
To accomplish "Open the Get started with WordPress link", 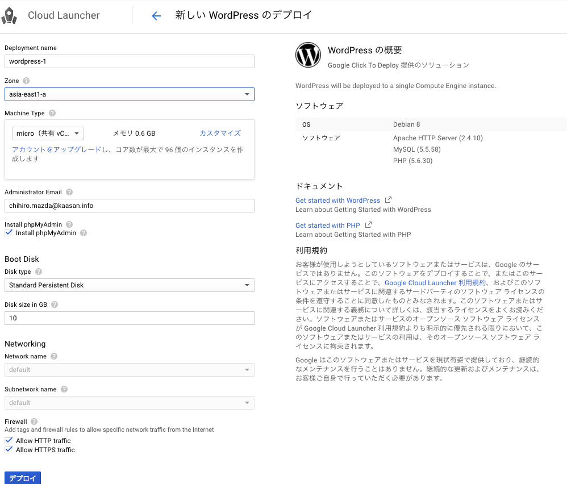I will tap(337, 201).
